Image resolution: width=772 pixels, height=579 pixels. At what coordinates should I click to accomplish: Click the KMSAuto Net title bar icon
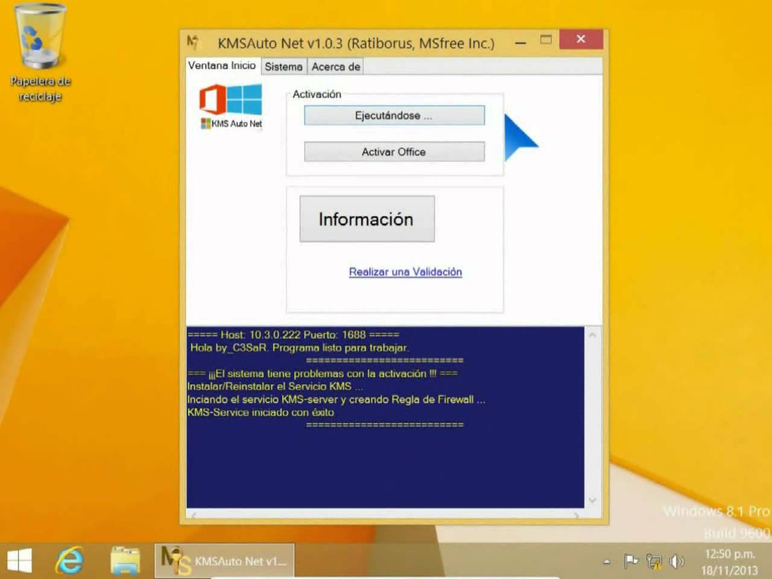click(x=192, y=42)
